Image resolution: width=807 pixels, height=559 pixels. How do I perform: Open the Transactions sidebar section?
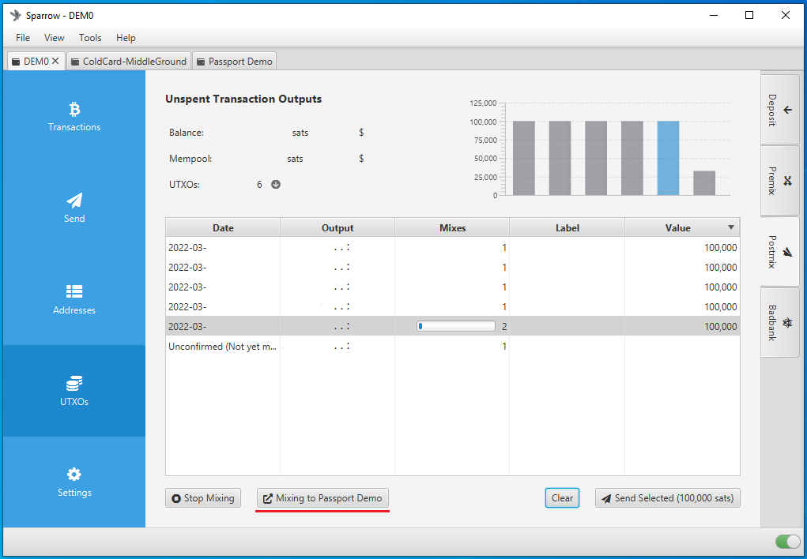tap(74, 116)
